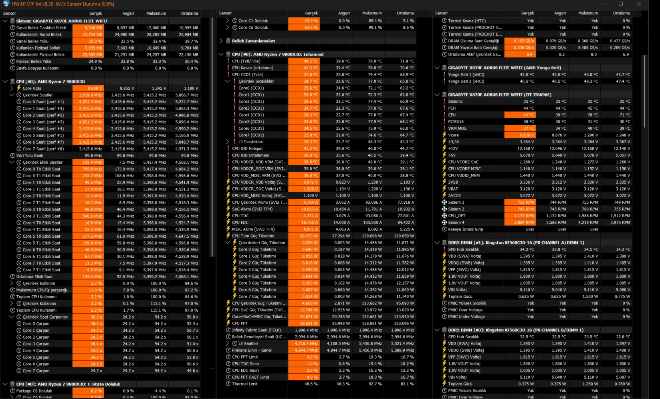Screen dimensions: 660x399
Task: Expand the Bellek Zamanlamaları group
Action: [221, 41]
